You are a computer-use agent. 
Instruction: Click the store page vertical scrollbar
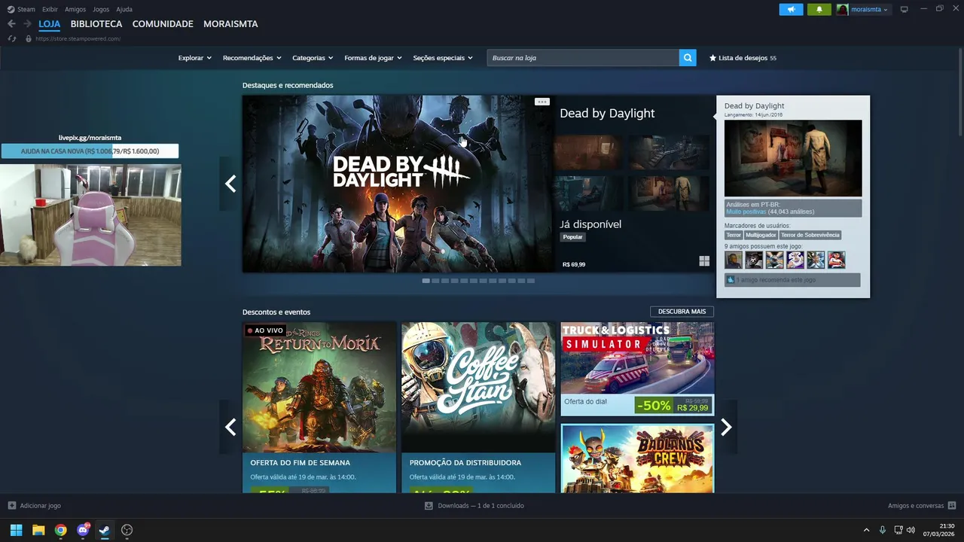[960, 90]
